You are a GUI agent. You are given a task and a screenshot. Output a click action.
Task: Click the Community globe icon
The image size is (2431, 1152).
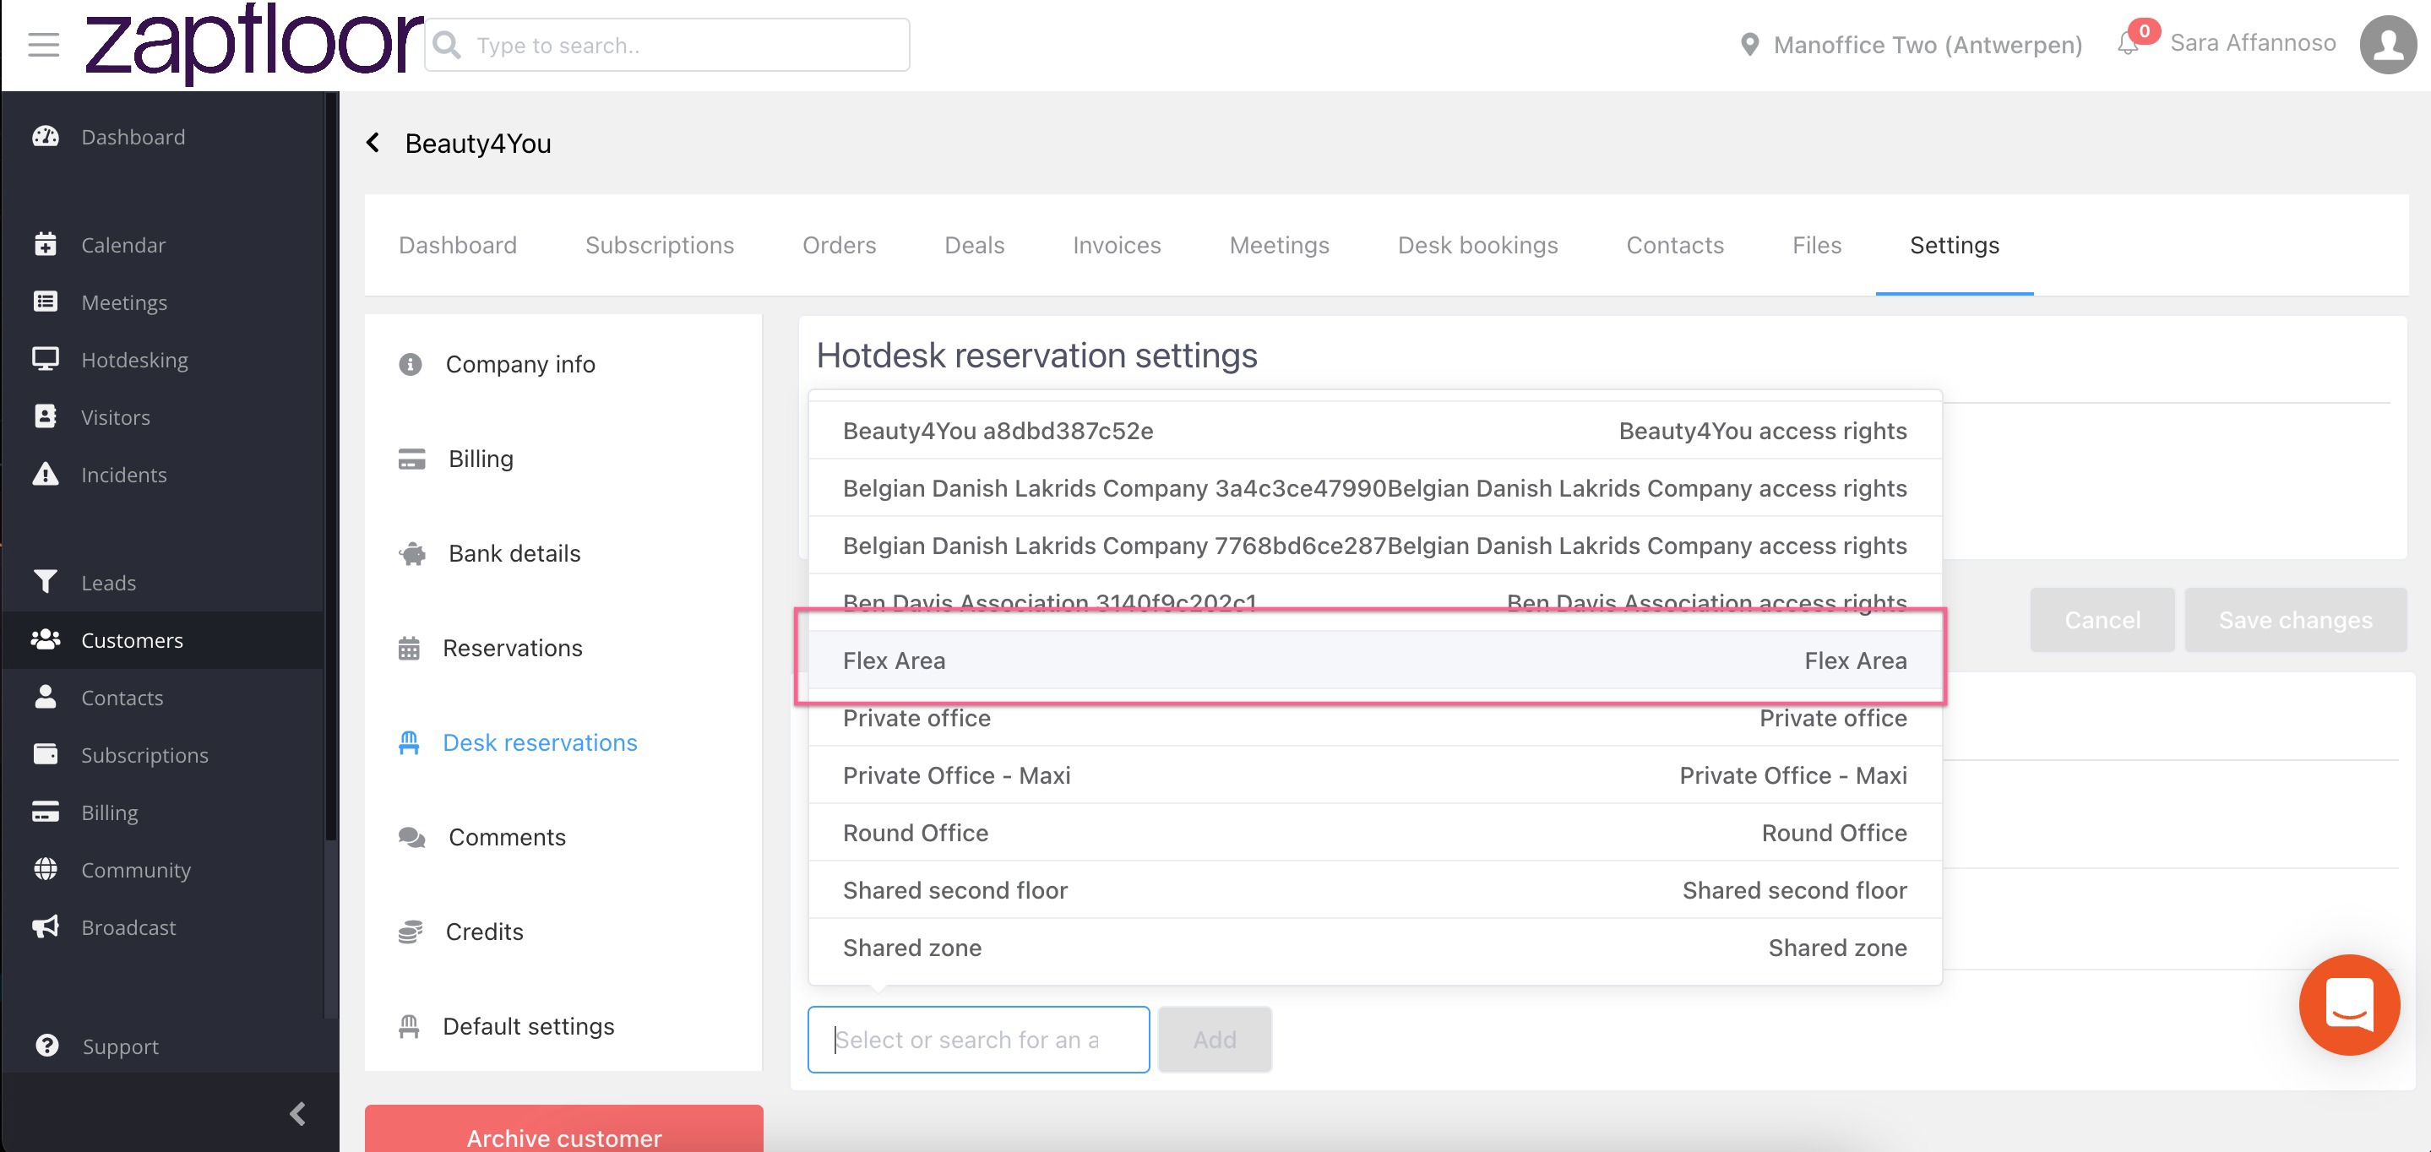(x=46, y=869)
